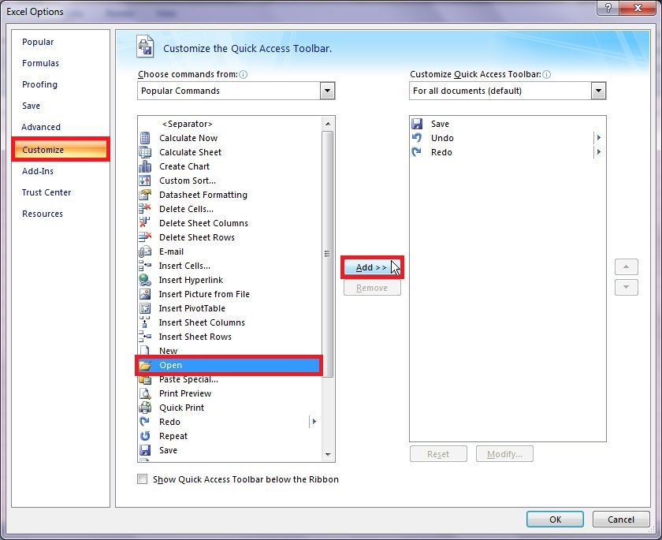The height and width of the screenshot is (540, 662).
Task: Click the Modify... button
Action: (504, 454)
